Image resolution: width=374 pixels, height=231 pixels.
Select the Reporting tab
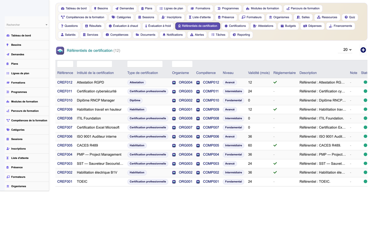tap(241, 35)
